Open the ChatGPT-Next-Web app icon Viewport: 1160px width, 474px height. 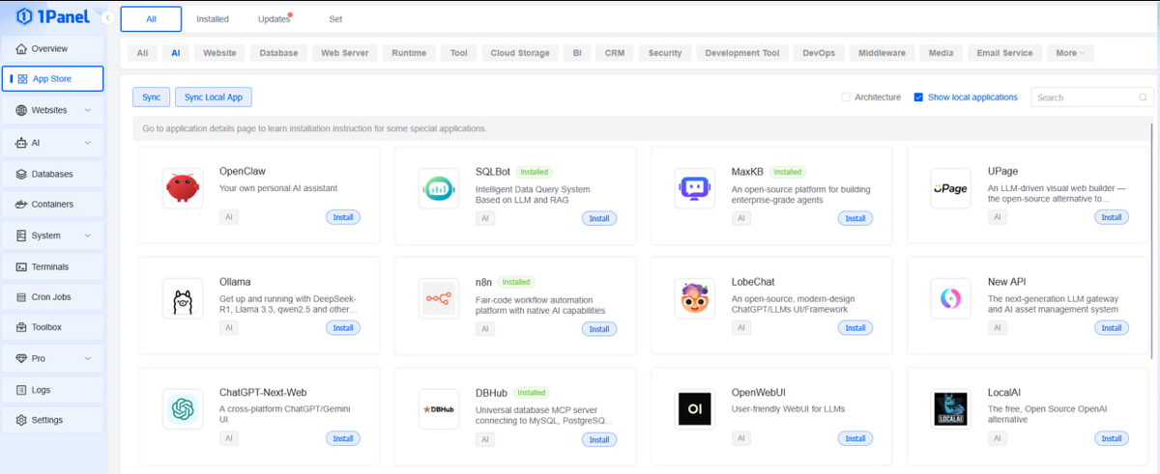click(x=183, y=409)
